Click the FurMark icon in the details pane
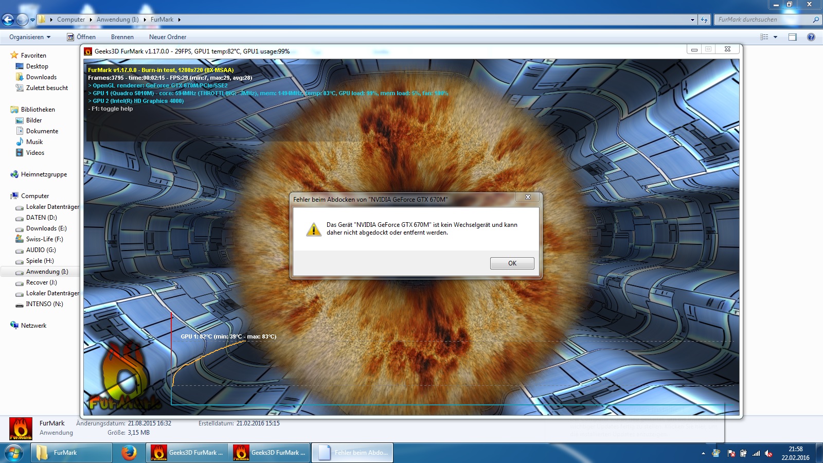 [x=21, y=429]
